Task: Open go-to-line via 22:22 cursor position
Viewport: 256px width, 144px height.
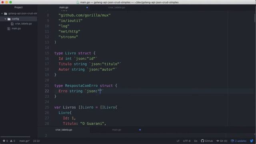Action: (36, 141)
